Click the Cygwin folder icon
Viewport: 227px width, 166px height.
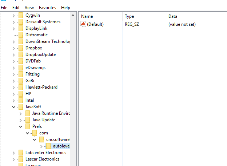point(20,15)
